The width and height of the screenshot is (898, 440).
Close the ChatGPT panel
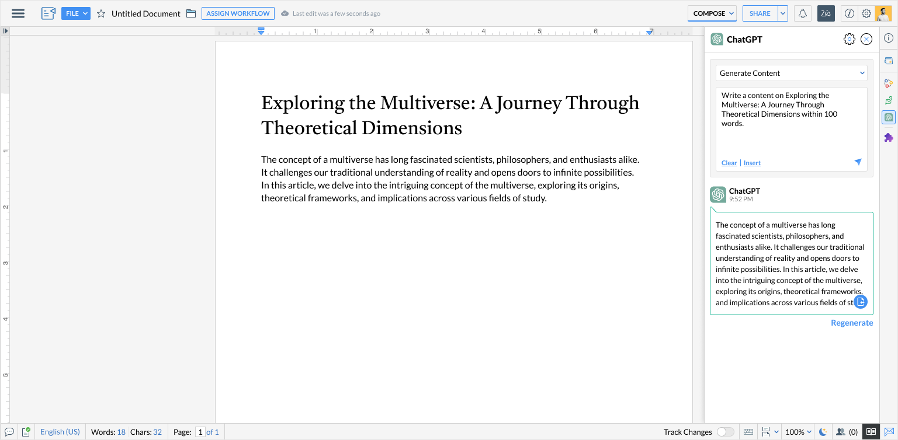click(866, 39)
